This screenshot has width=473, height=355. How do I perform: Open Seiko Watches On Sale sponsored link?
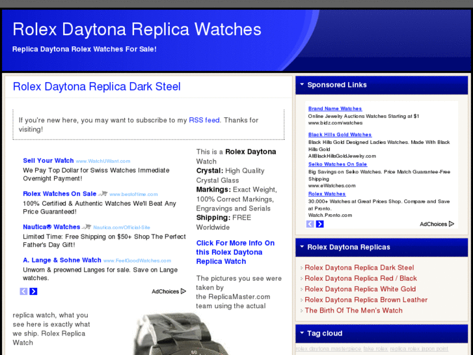(338, 164)
